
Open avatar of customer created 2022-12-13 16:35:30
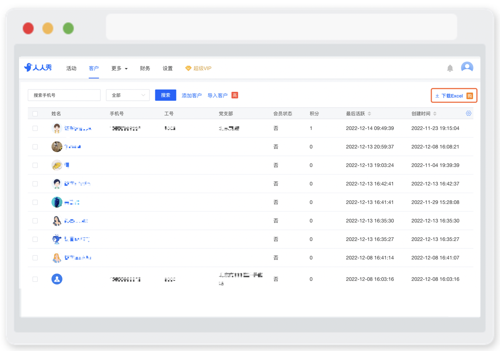click(57, 221)
